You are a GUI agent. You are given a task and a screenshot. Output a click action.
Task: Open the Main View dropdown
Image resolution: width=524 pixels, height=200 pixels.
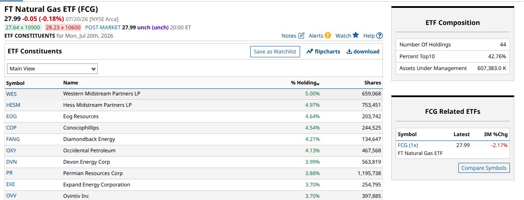[52, 69]
